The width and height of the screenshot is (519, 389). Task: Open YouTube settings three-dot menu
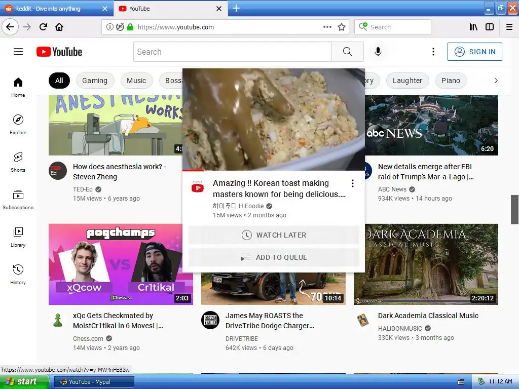click(x=433, y=52)
